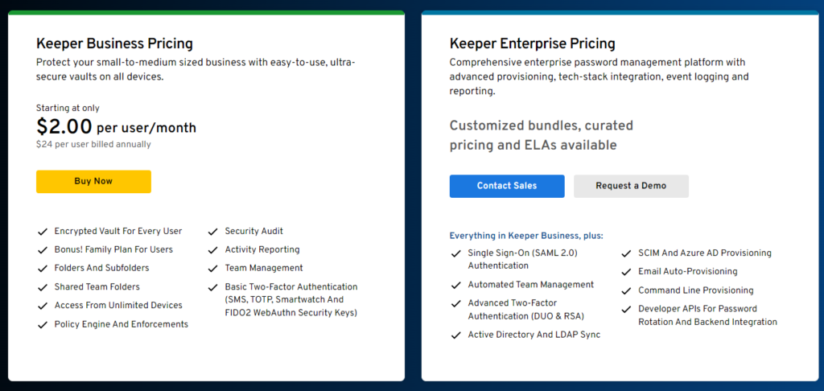The width and height of the screenshot is (824, 391).
Task: Click the '$24 per user billed annually' note
Action: [x=93, y=144]
